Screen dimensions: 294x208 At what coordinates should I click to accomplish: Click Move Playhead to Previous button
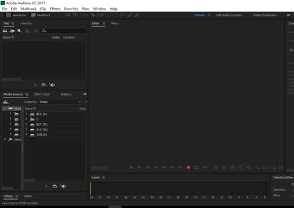(x=156, y=167)
